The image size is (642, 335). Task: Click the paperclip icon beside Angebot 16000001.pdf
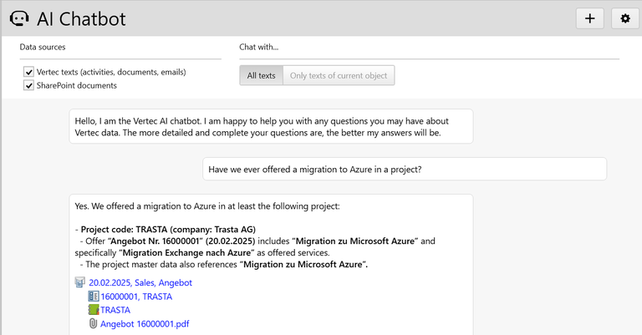94,323
